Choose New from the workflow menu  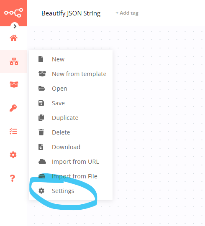pyautogui.click(x=71, y=59)
